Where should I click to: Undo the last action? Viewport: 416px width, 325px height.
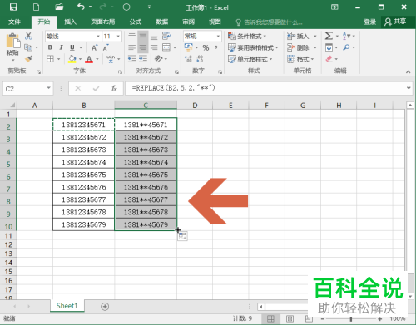[x=81, y=7]
